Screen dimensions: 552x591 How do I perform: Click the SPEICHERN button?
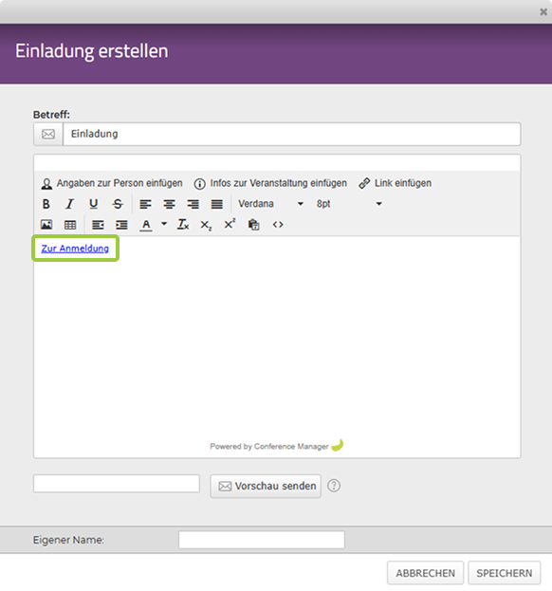coord(505,573)
